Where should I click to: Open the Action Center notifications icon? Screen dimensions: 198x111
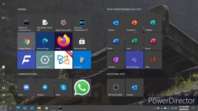tap(193, 108)
